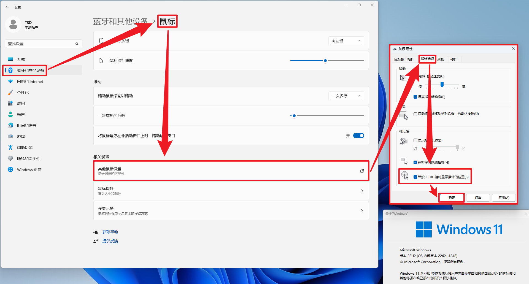Screen dimensions: 529x284
Task: Open 获取帮助 link
Action: coord(110,232)
